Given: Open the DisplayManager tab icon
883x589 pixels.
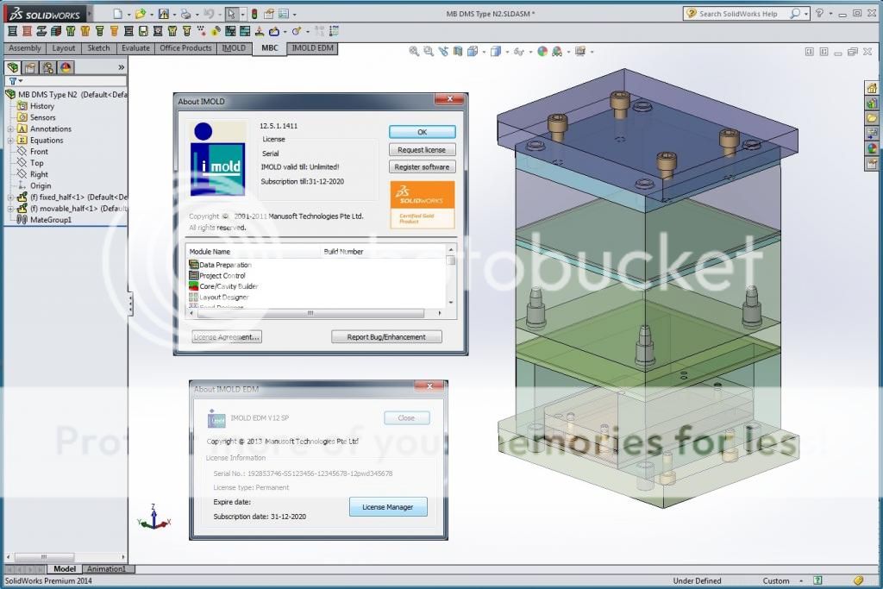Looking at the screenshot, I should (66, 67).
